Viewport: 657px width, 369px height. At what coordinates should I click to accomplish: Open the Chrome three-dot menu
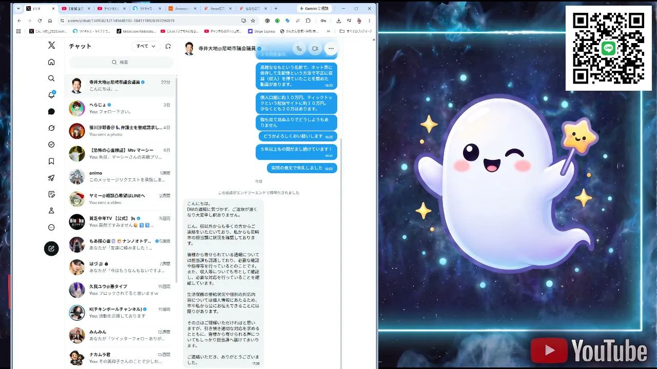[x=369, y=20]
